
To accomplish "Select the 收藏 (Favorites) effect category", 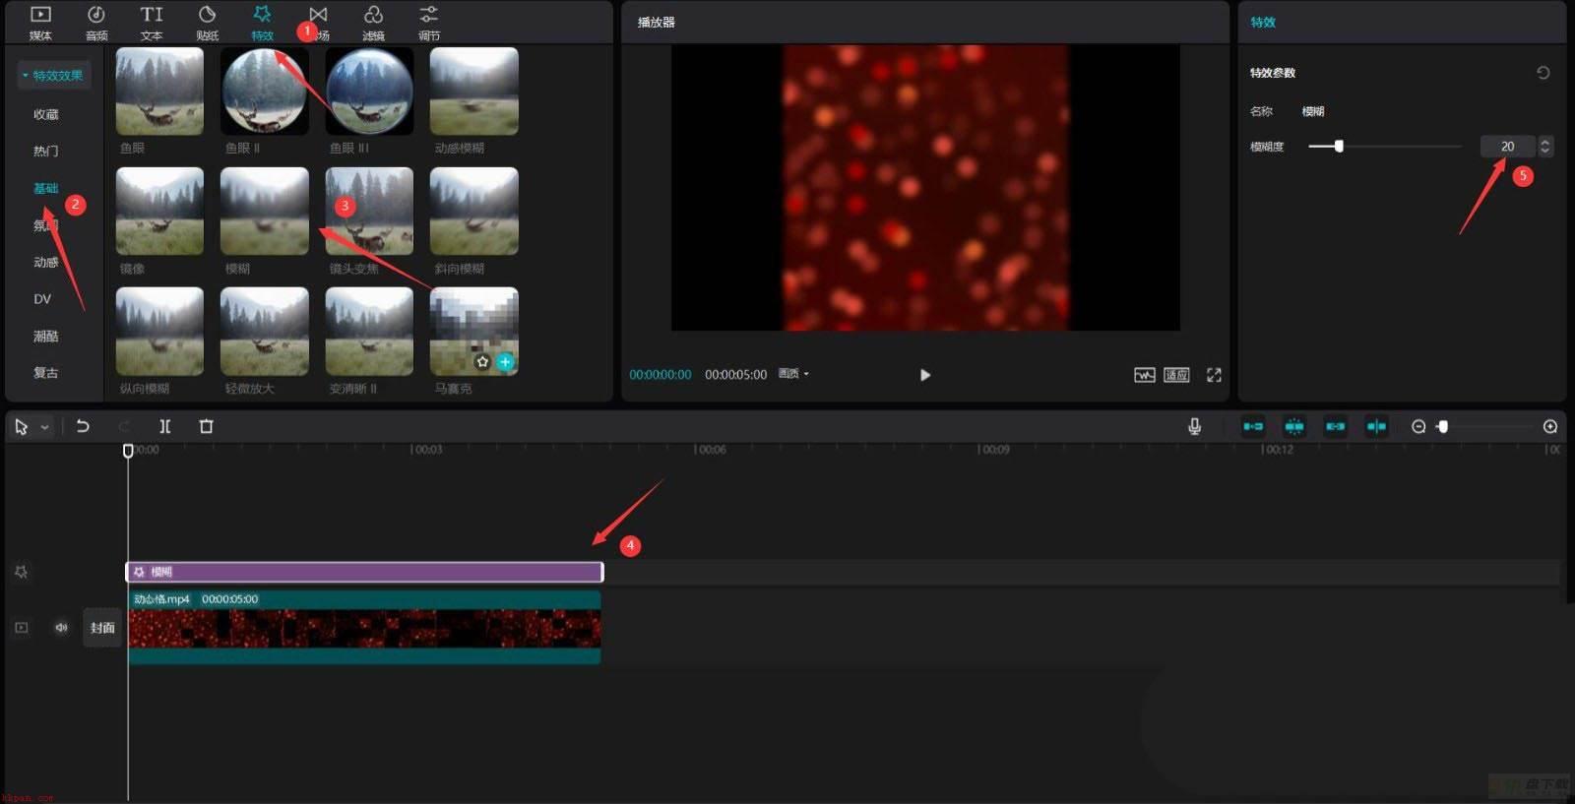I will click(45, 114).
